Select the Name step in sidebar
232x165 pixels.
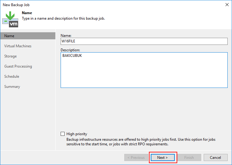(28, 36)
